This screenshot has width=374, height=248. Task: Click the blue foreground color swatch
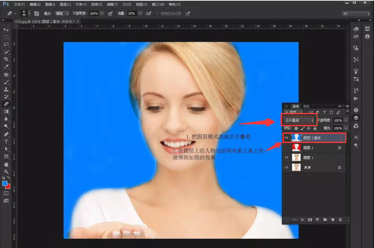pyautogui.click(x=5, y=183)
